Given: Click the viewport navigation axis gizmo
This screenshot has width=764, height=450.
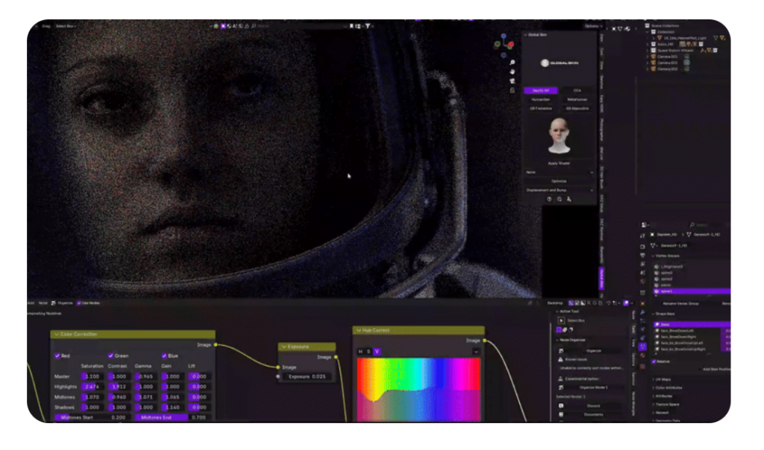Looking at the screenshot, I should pyautogui.click(x=504, y=43).
